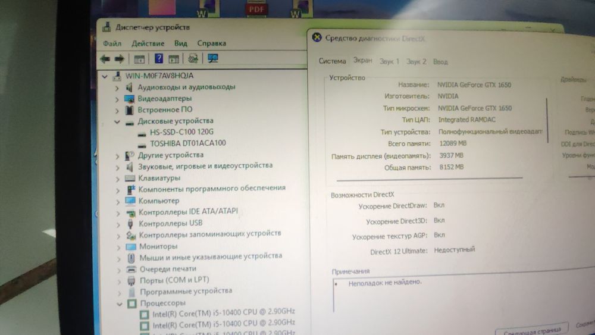Click the Следующая страница button
This screenshot has height=335, width=595.
(532, 330)
